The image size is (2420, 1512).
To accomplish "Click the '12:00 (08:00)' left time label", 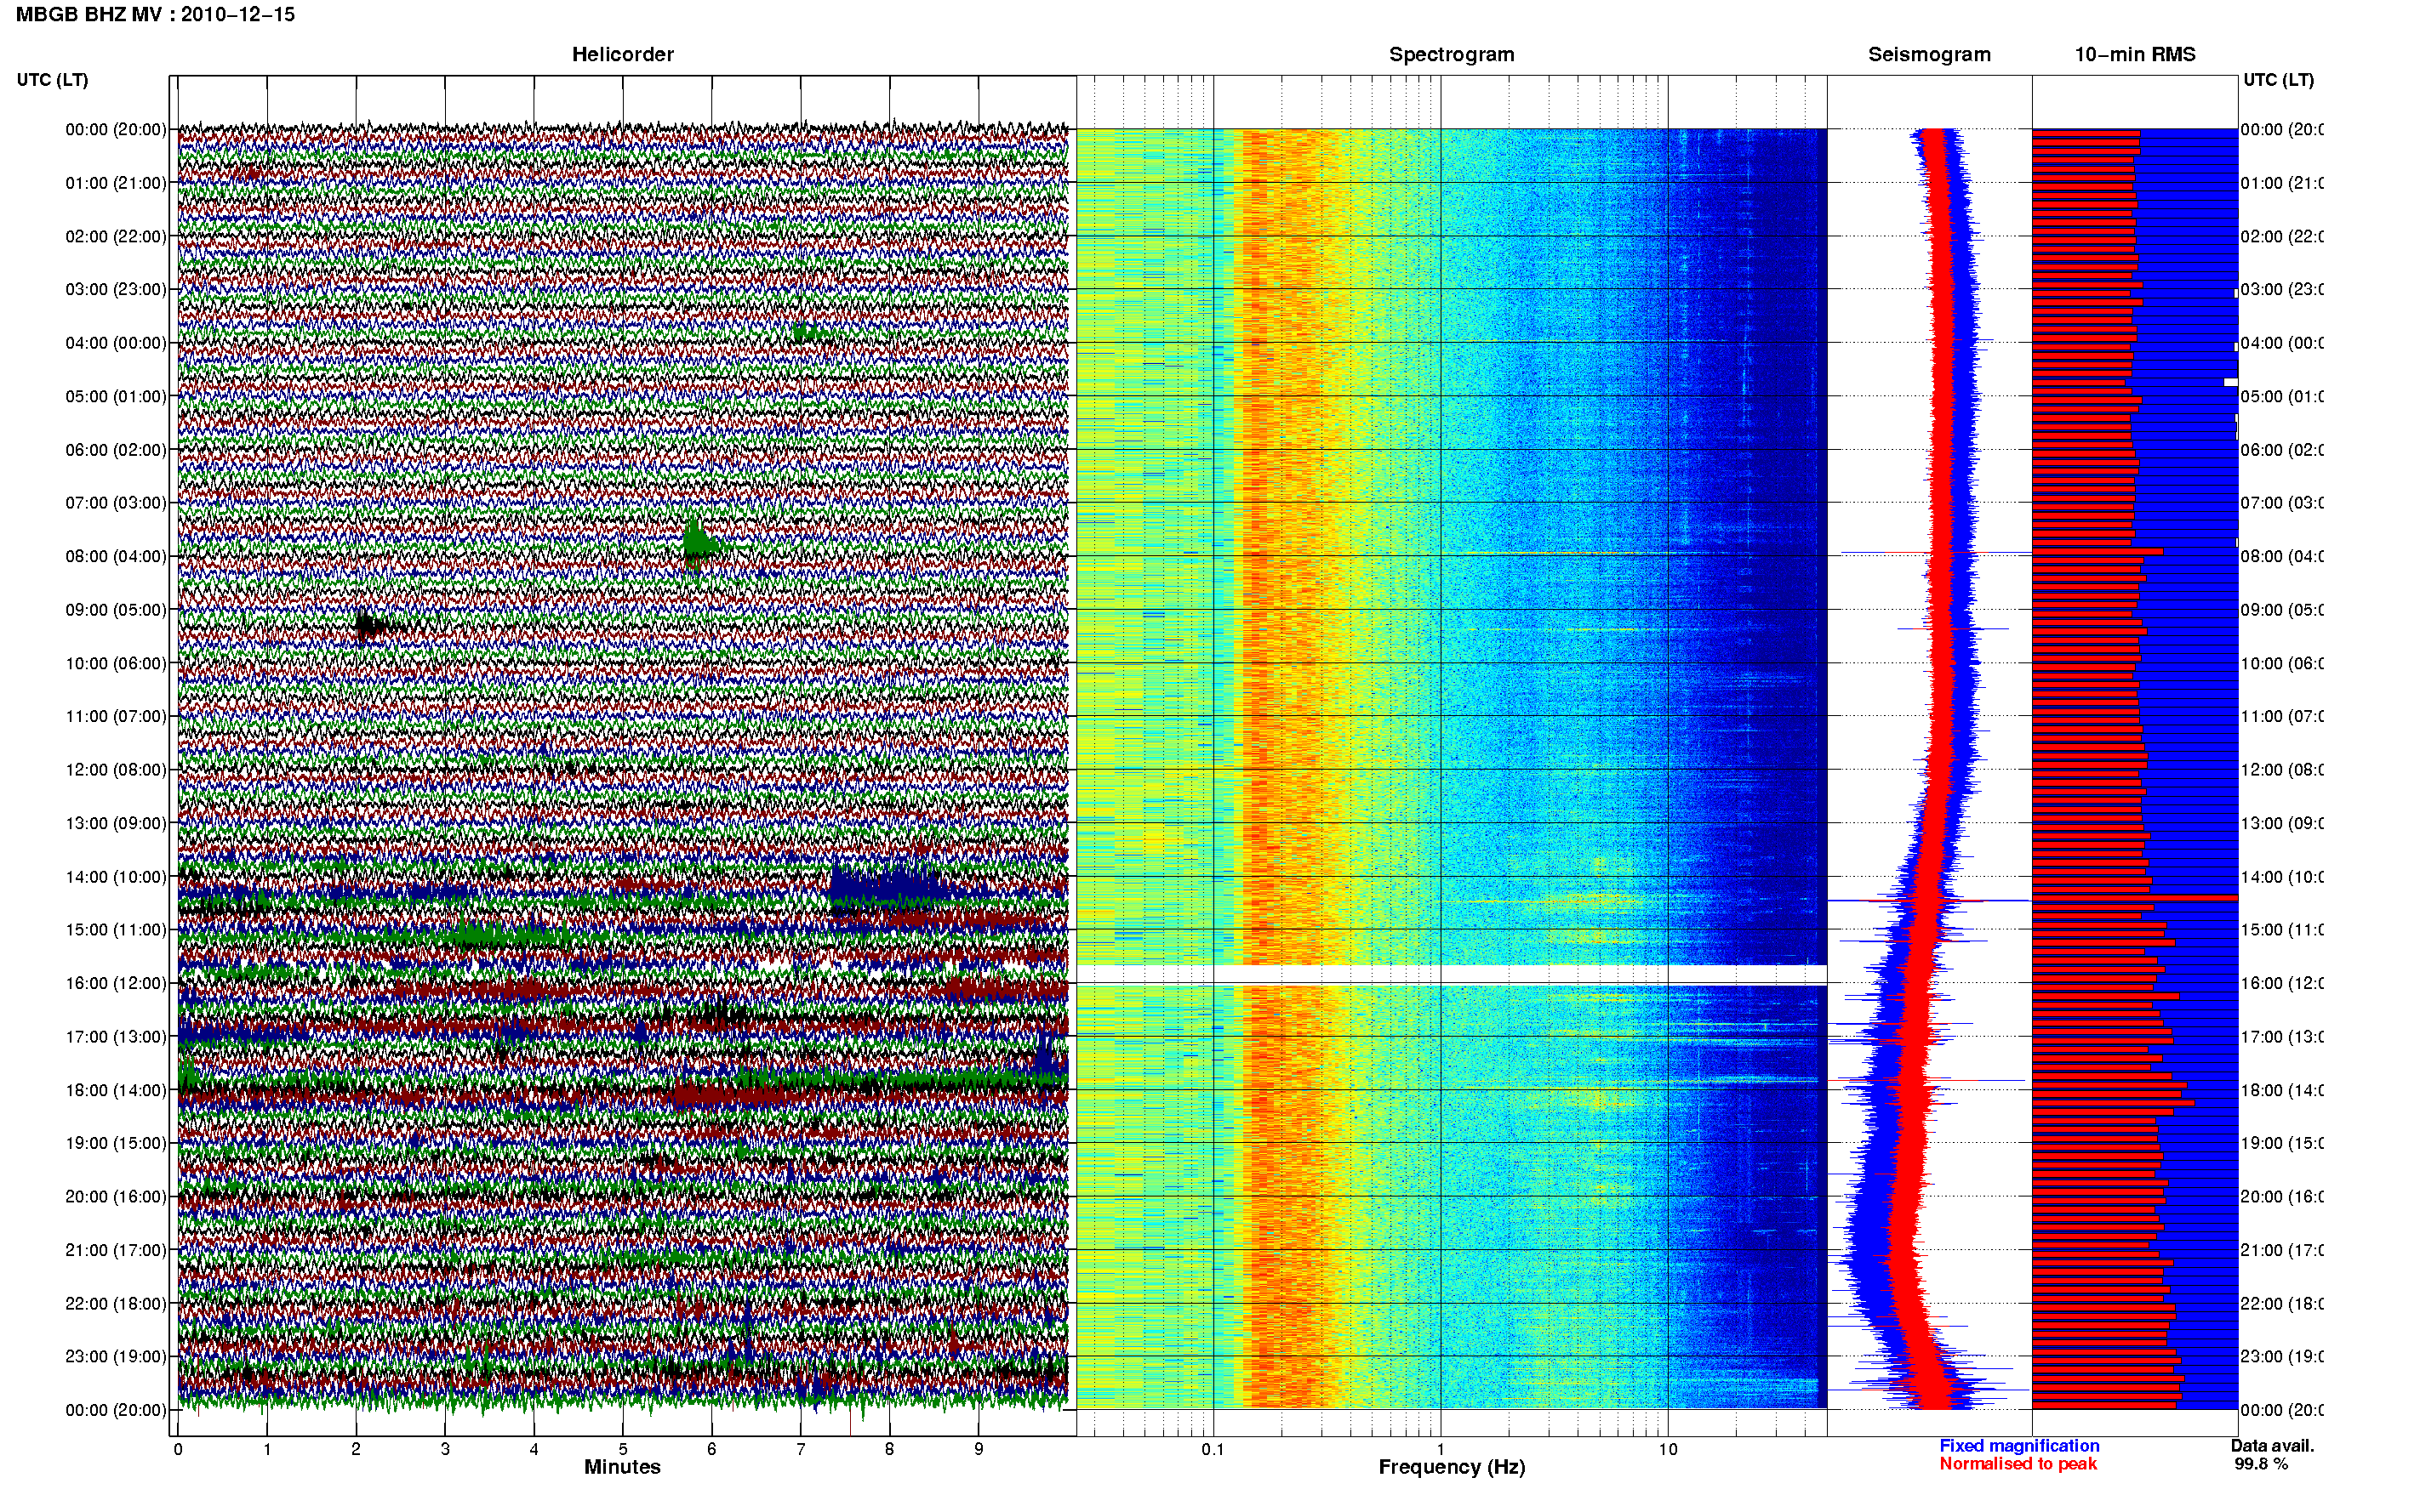I will [116, 770].
